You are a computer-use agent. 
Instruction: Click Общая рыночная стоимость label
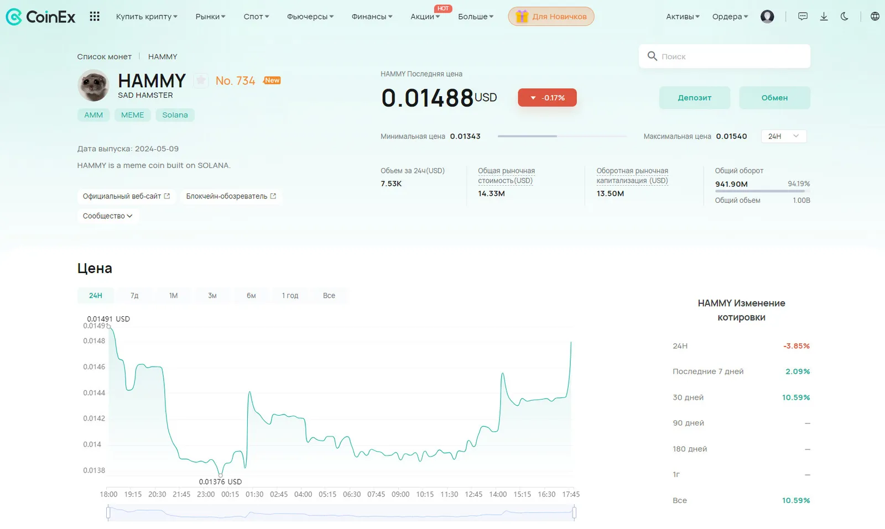coord(506,176)
